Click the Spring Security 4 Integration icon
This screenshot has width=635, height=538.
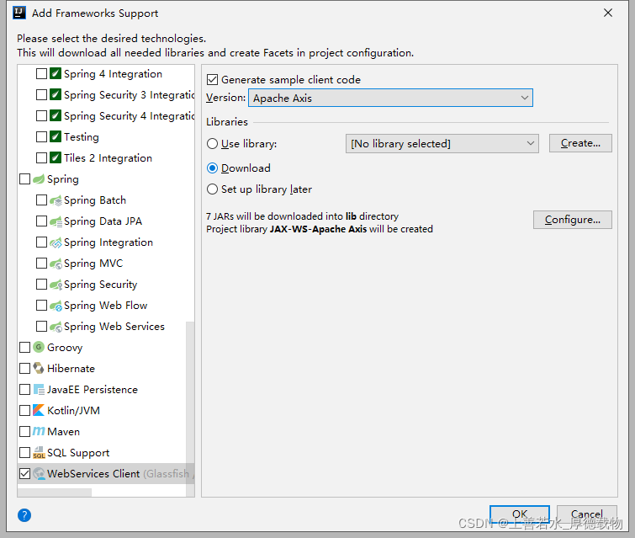point(56,115)
